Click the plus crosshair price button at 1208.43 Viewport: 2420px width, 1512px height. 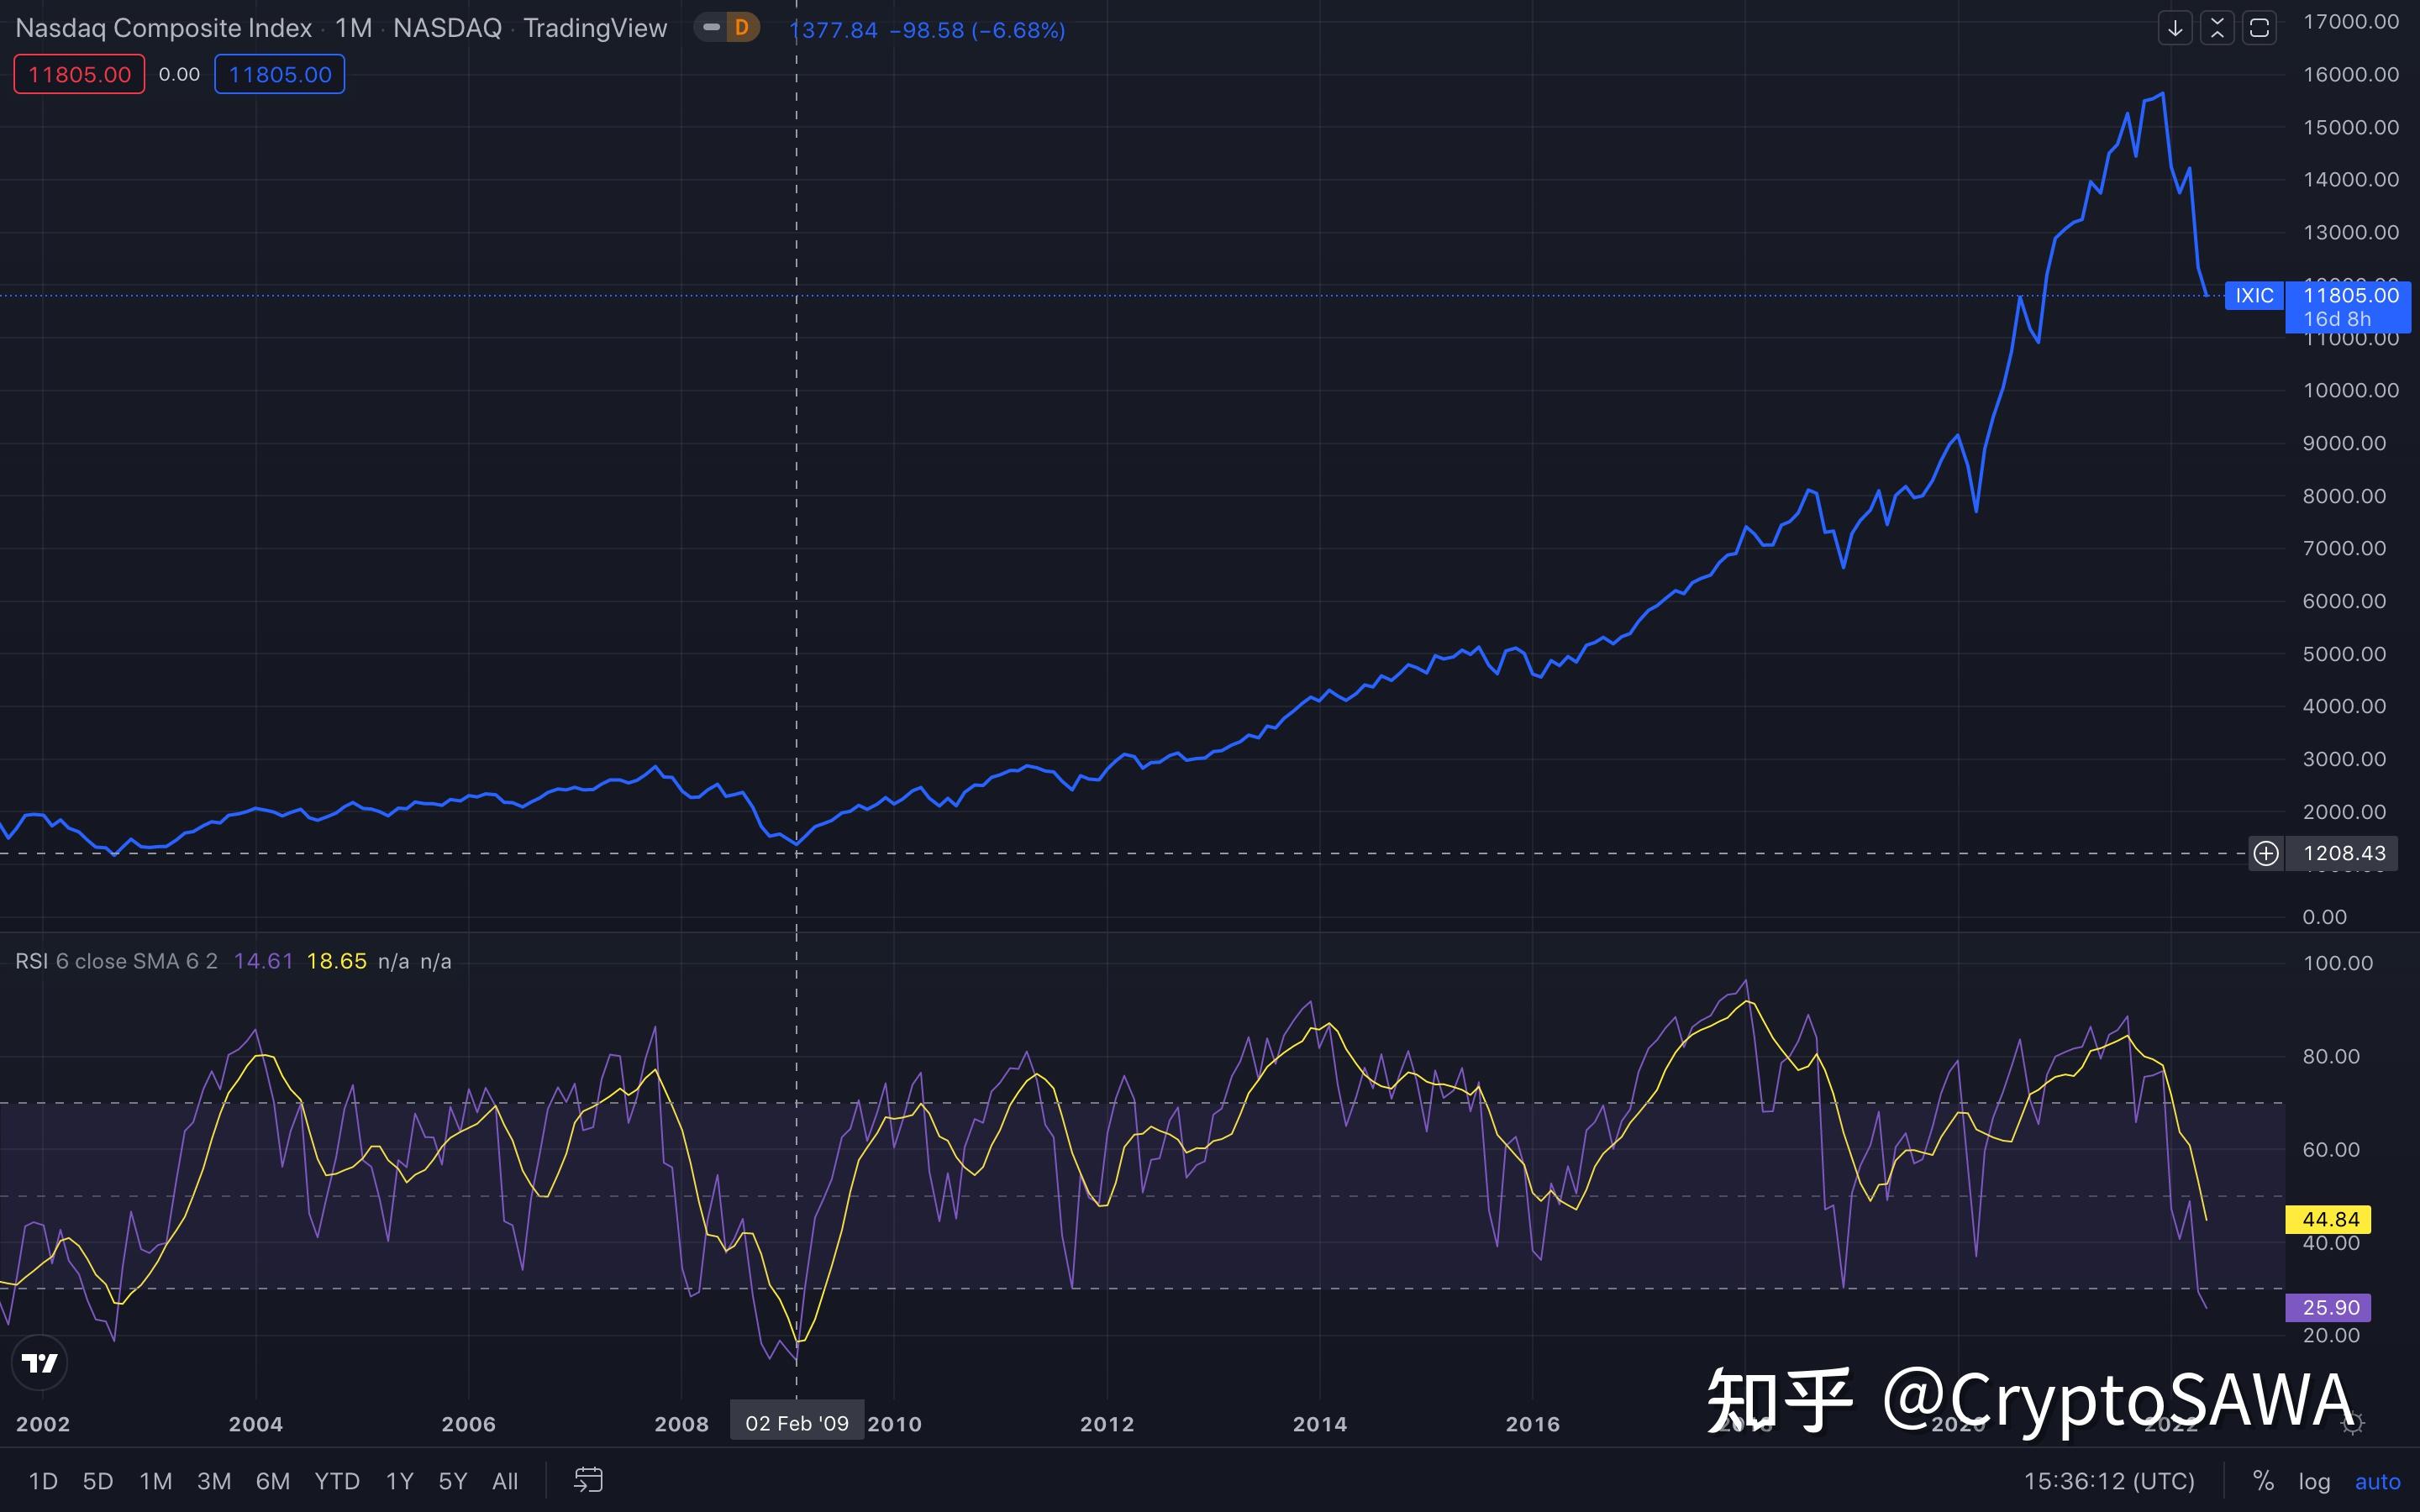[2266, 853]
